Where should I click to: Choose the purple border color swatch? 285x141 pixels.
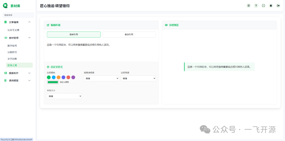coord(73,77)
